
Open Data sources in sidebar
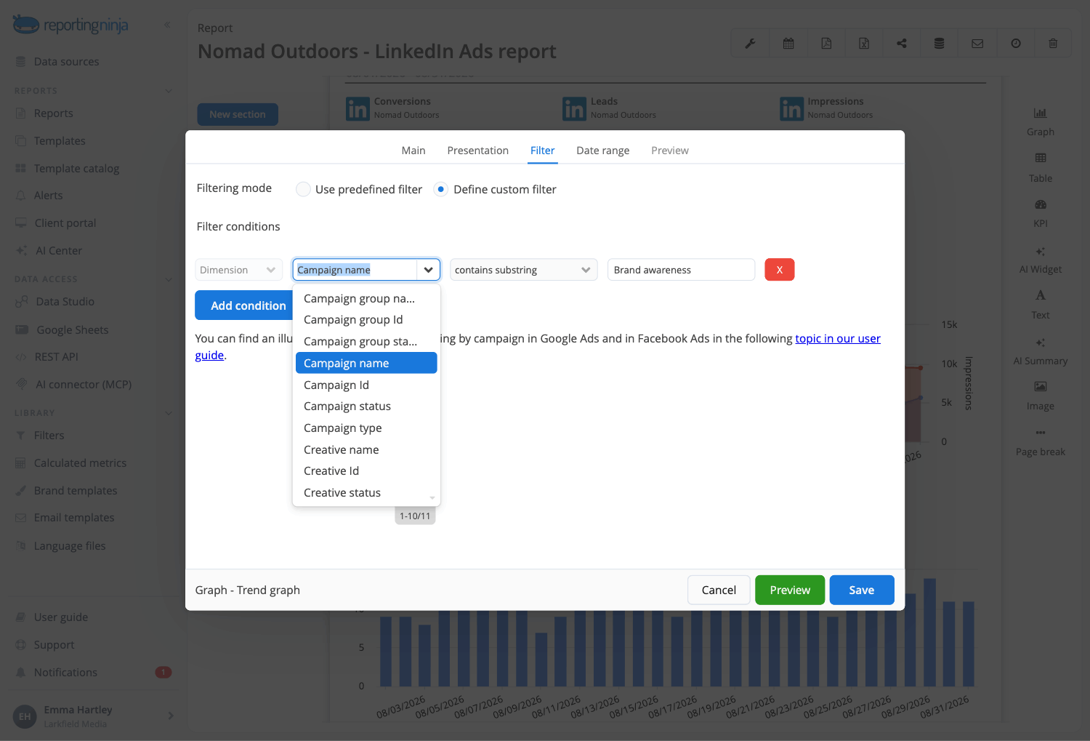pyautogui.click(x=66, y=62)
